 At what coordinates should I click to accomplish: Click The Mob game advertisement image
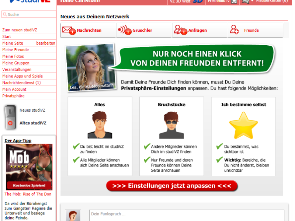[x=29, y=167]
